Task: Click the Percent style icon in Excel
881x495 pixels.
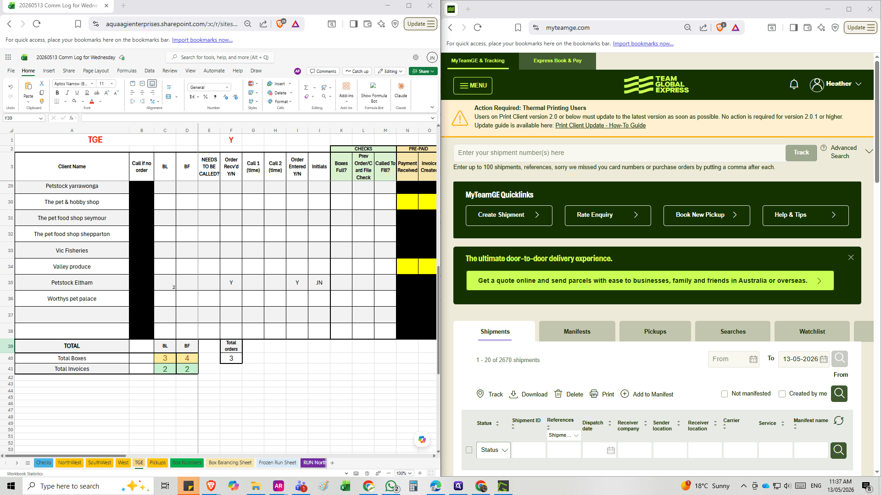Action: click(206, 97)
